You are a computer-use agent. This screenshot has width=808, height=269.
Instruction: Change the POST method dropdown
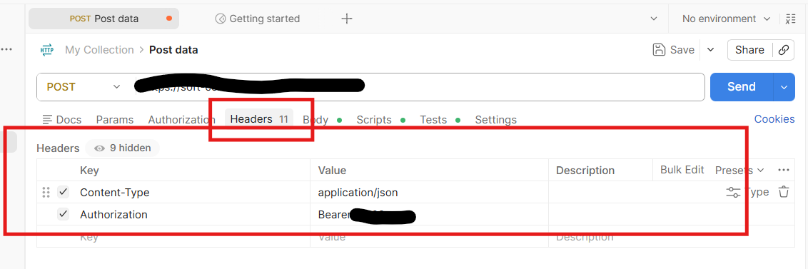tap(83, 86)
